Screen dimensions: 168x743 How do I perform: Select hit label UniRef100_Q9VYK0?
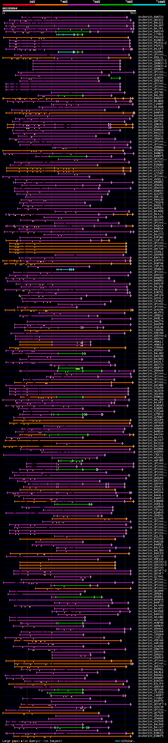point(151,484)
